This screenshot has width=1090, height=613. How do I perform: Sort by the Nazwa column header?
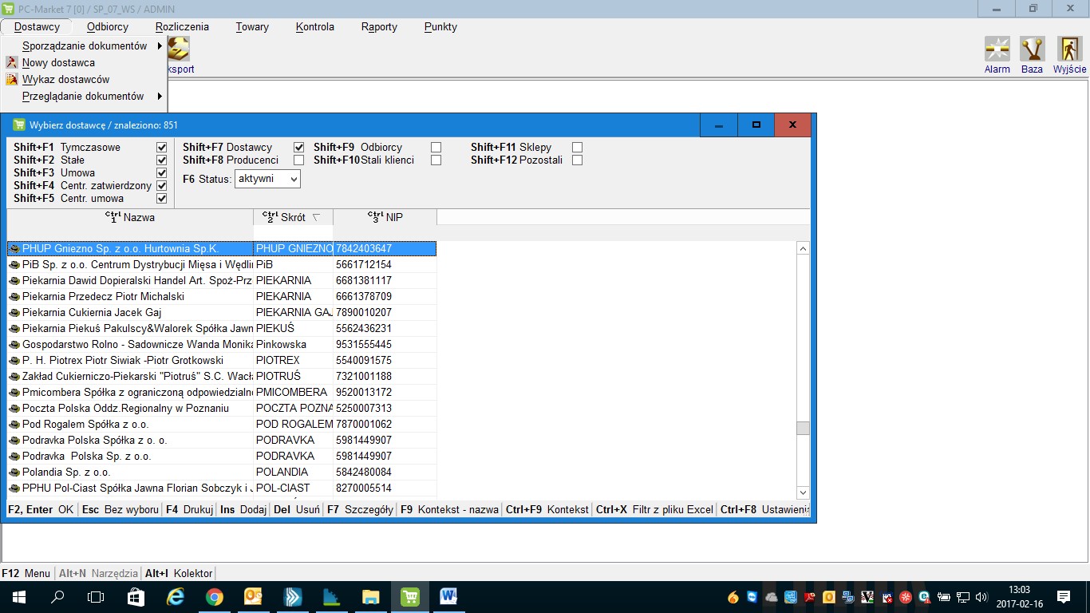[130, 217]
